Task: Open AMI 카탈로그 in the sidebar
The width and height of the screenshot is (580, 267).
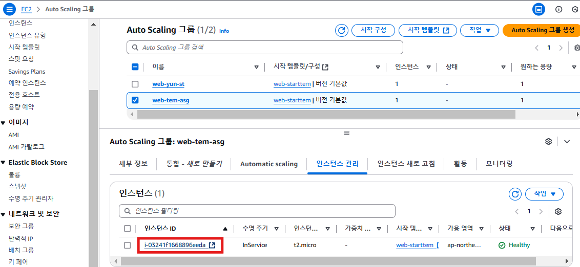Action: tap(26, 147)
